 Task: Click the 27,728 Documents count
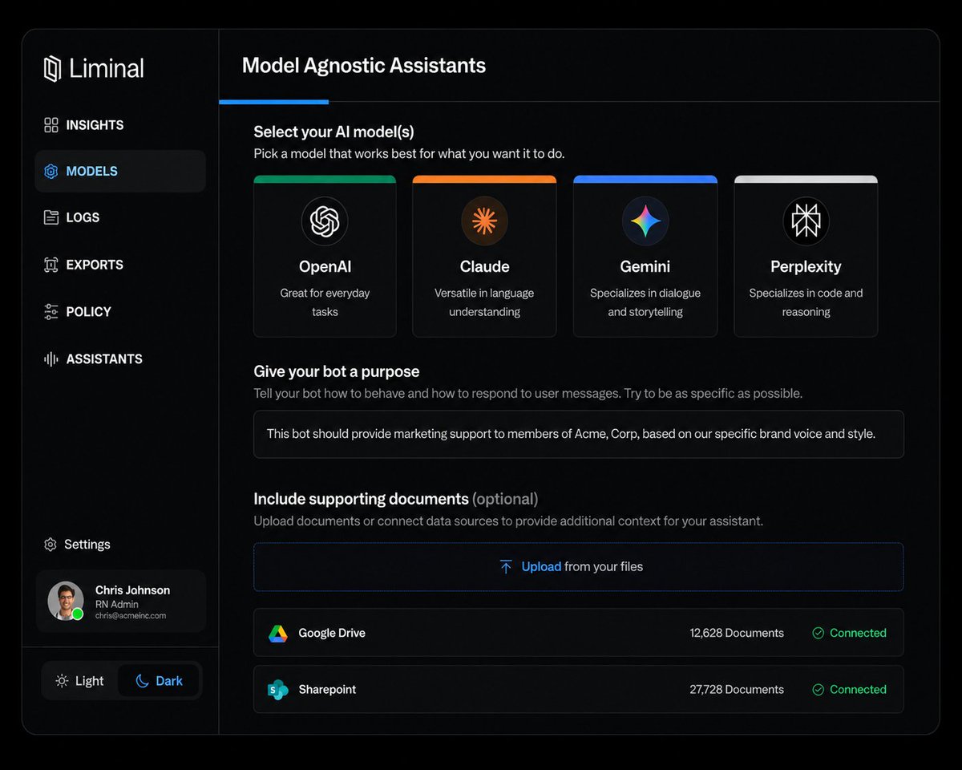point(737,690)
